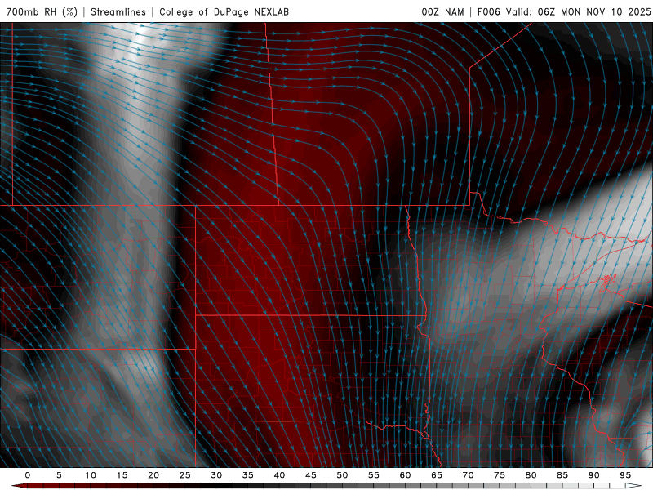653x490 pixels.
Task: Click the colorbar label "95"
Action: point(625,475)
